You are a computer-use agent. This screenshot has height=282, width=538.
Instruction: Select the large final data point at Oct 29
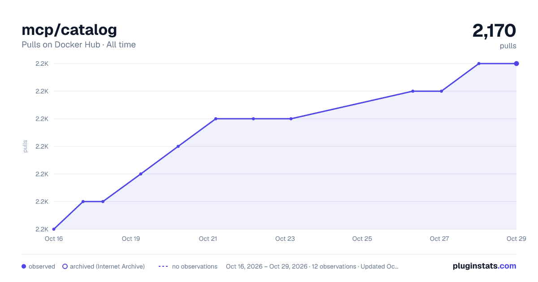pyautogui.click(x=516, y=64)
